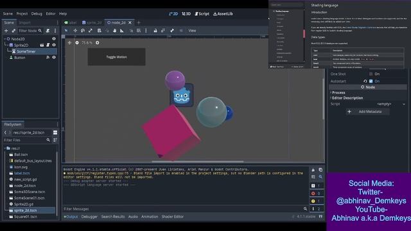Lock the selected node with lock icon
Image resolution: width=411 pixels, height=231 pixels.
pos(155,31)
